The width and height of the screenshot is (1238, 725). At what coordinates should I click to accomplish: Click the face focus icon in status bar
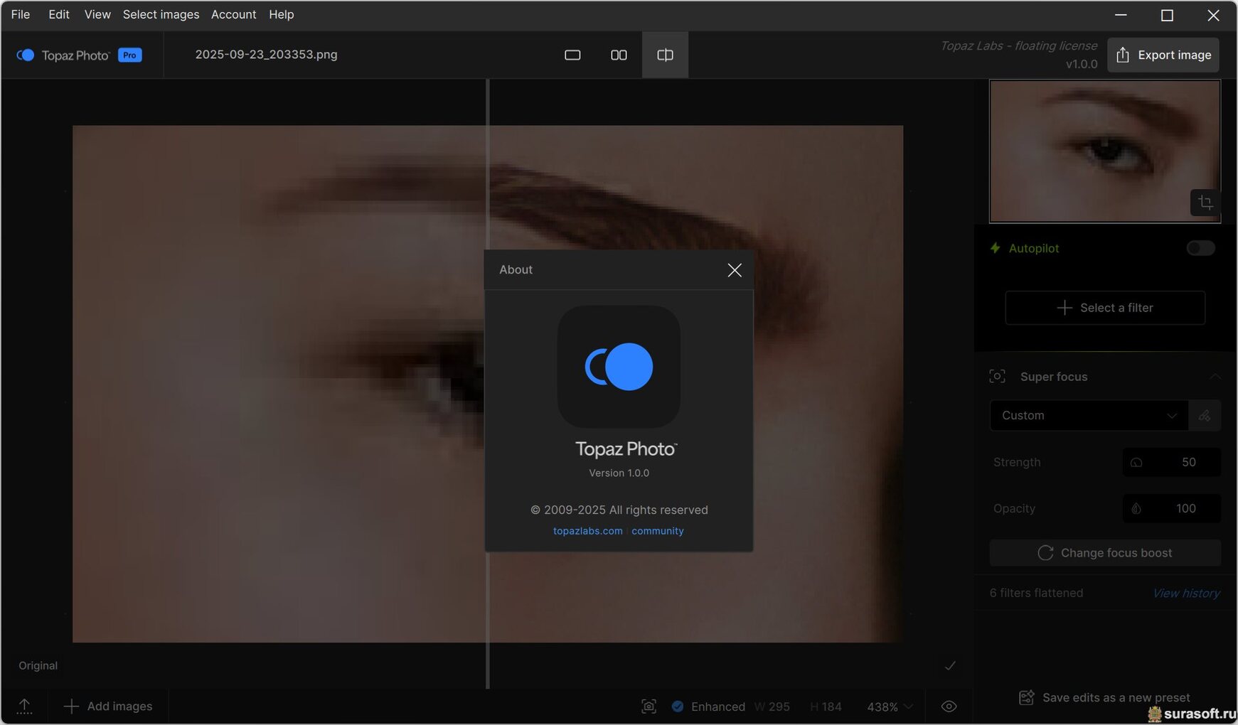[x=649, y=706]
